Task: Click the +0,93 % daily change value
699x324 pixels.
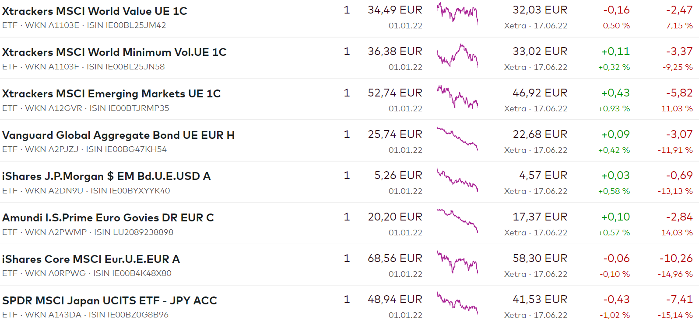Action: click(x=614, y=109)
